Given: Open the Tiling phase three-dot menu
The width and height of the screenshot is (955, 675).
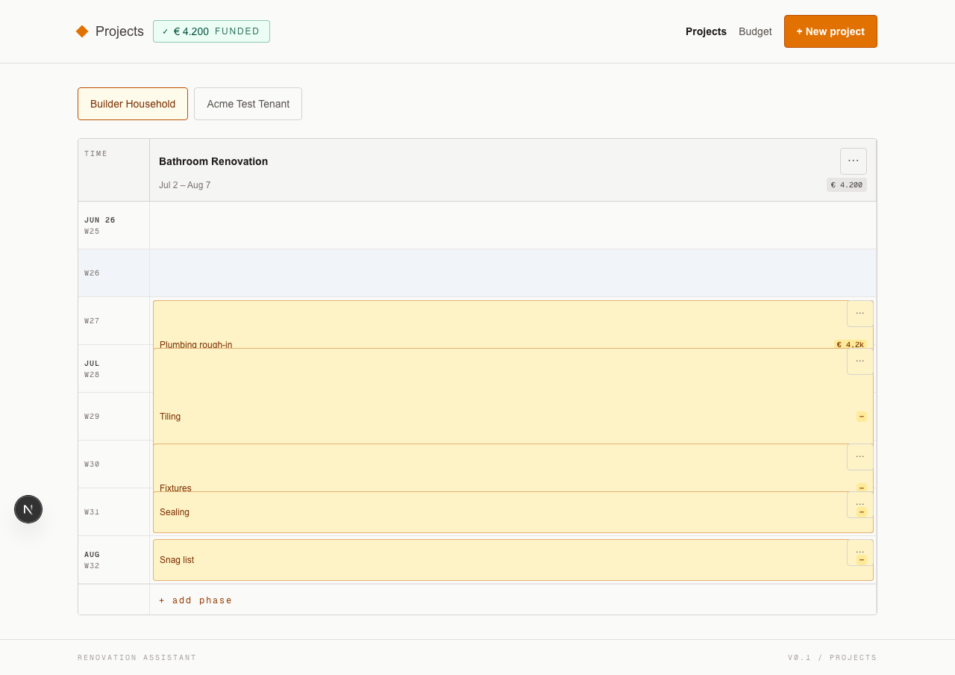Looking at the screenshot, I should (x=859, y=361).
